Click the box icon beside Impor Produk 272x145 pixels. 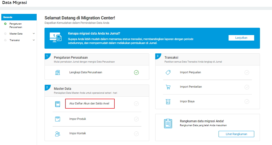[x=58, y=119]
